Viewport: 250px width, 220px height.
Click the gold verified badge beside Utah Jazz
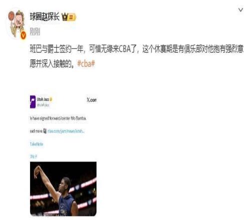point(51,99)
